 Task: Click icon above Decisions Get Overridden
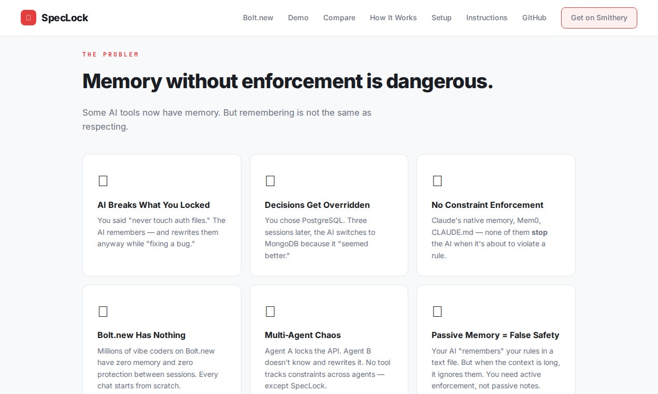point(270,181)
